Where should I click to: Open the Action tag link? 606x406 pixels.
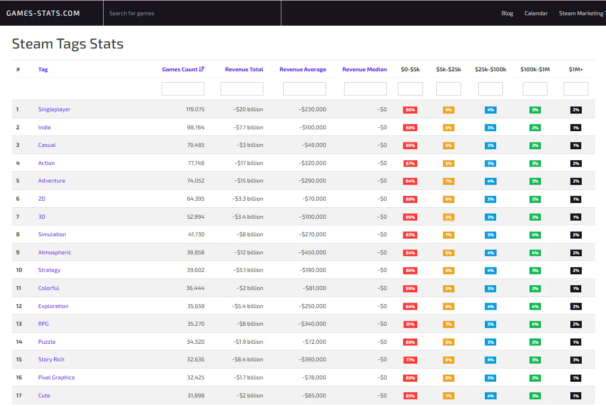[x=46, y=163]
